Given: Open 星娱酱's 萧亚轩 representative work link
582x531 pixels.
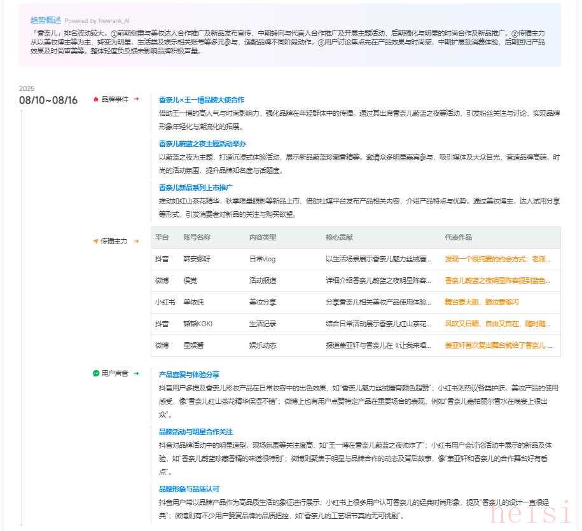Looking at the screenshot, I should 498,345.
